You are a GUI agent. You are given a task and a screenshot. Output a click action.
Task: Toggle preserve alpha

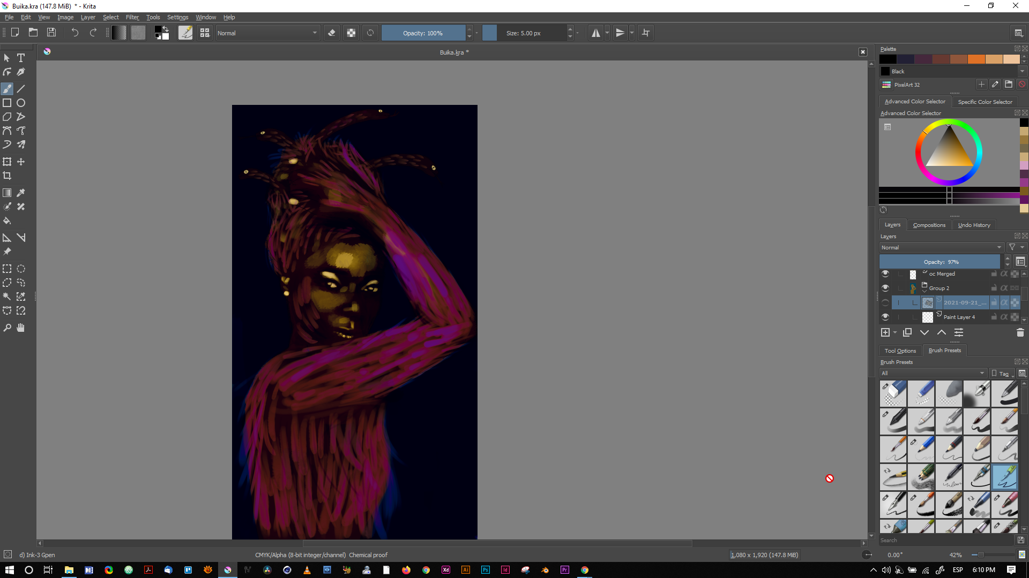[x=351, y=33]
